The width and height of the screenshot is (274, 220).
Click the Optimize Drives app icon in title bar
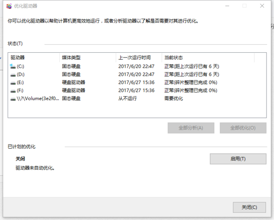pyautogui.click(x=9, y=6)
